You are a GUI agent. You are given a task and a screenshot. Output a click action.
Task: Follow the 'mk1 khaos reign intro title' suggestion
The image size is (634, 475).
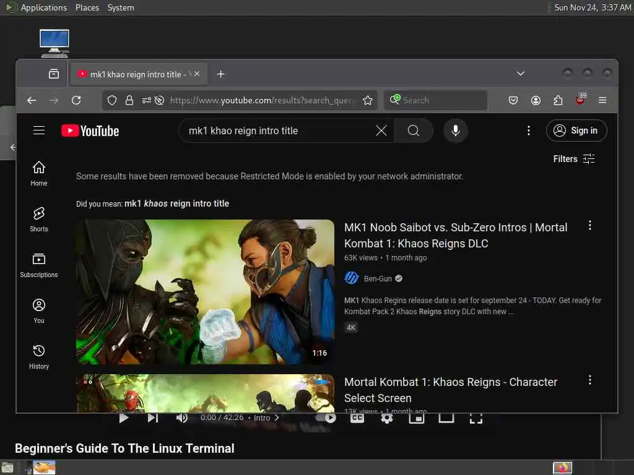(x=176, y=203)
